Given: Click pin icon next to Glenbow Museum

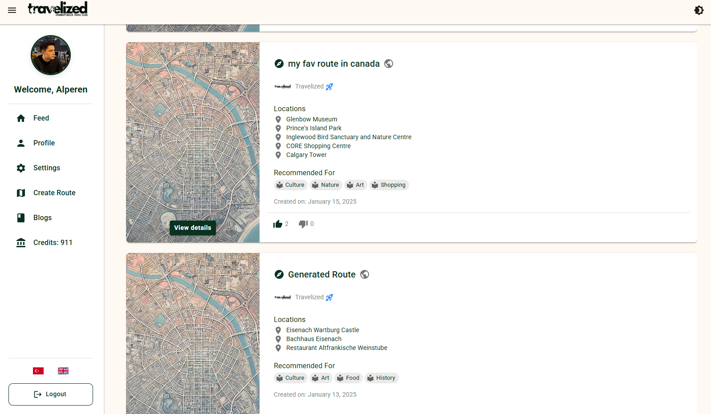Looking at the screenshot, I should click(x=278, y=119).
